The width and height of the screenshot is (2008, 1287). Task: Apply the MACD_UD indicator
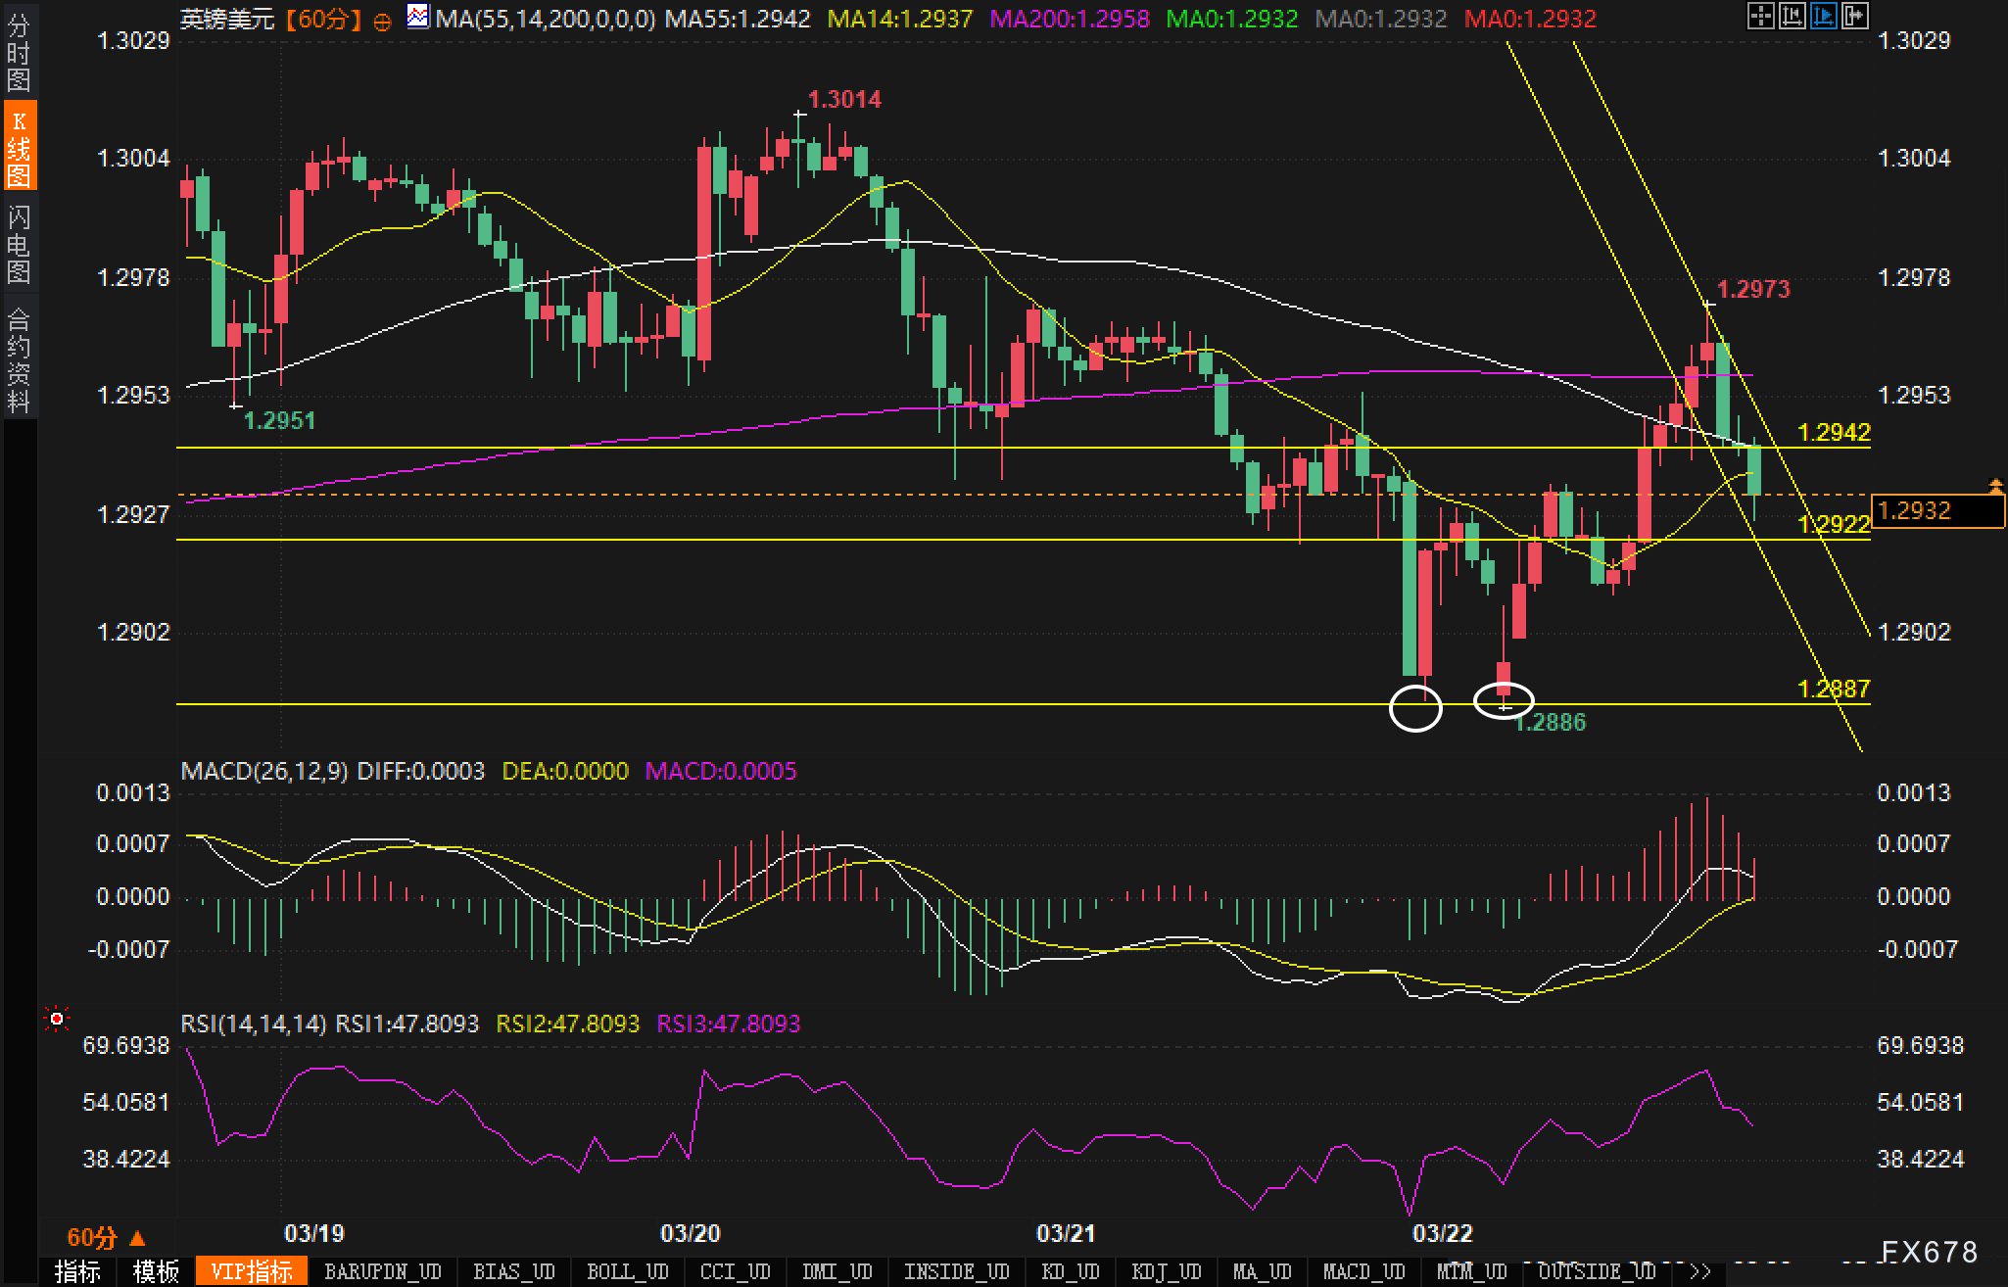pos(1363,1271)
